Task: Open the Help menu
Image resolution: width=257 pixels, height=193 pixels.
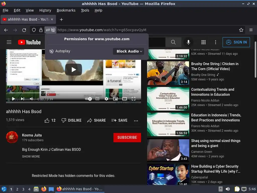Action: click(x=98, y=10)
